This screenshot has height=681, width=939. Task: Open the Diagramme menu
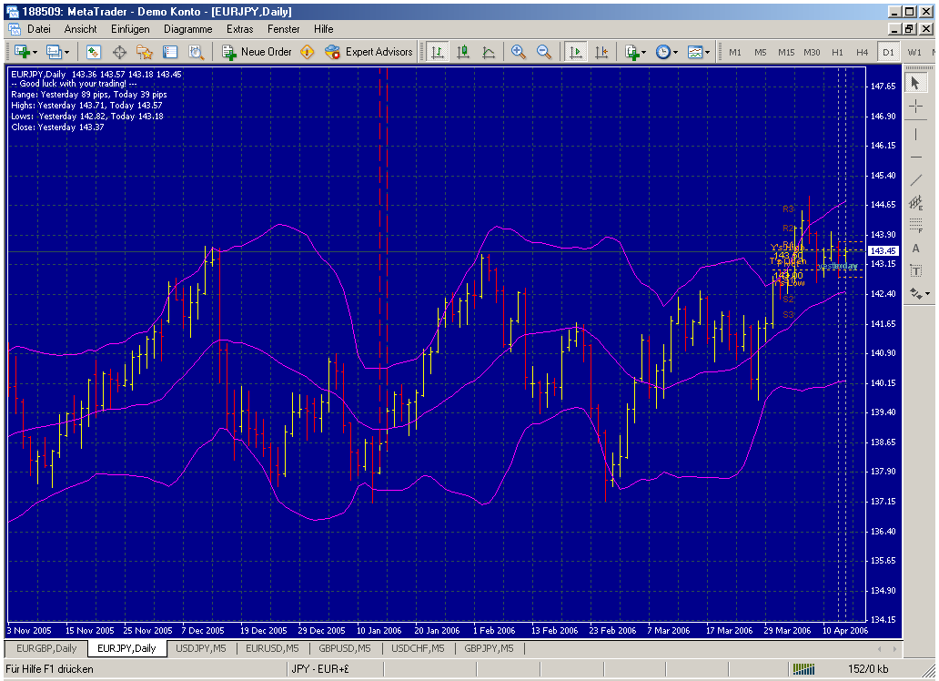pyautogui.click(x=188, y=29)
